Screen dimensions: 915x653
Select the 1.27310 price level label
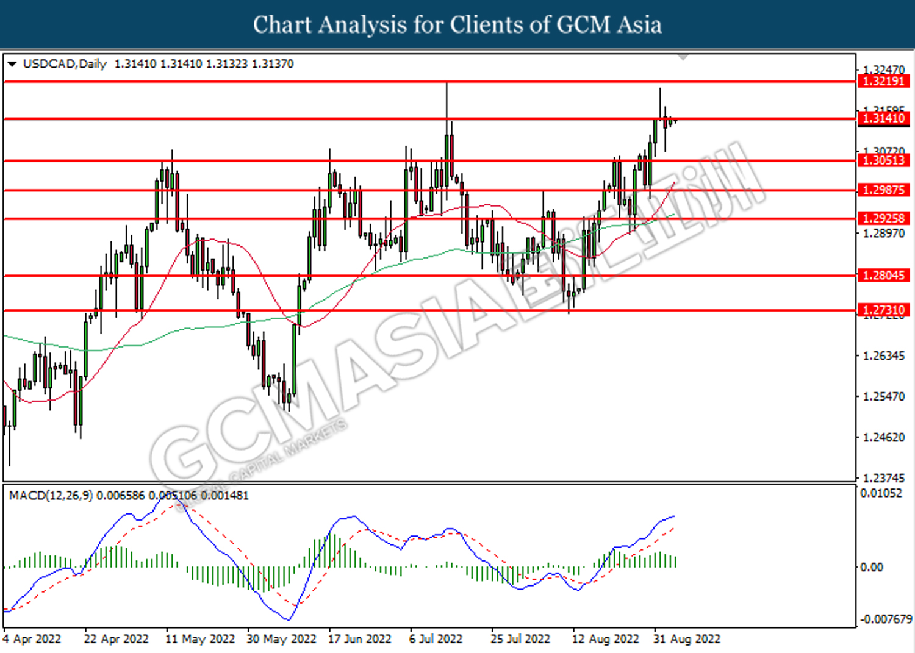[883, 310]
